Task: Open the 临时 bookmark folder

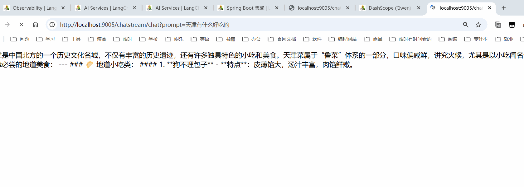Action: tap(123, 39)
